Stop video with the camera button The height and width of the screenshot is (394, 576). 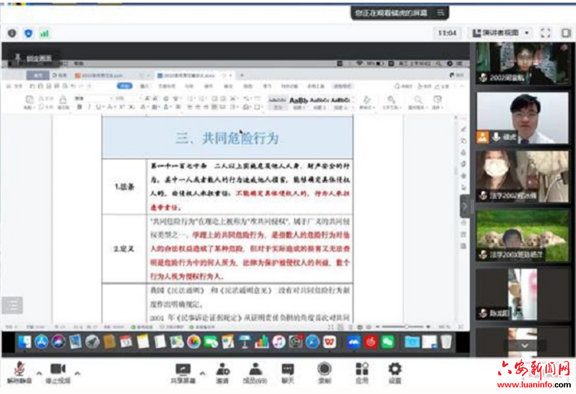tap(59, 372)
